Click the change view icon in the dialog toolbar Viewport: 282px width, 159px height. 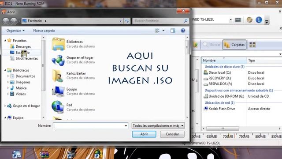pyautogui.click(x=157, y=30)
